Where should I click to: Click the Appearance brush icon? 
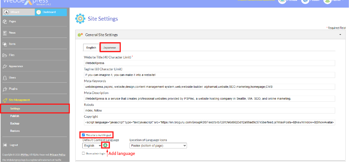coord(5,66)
